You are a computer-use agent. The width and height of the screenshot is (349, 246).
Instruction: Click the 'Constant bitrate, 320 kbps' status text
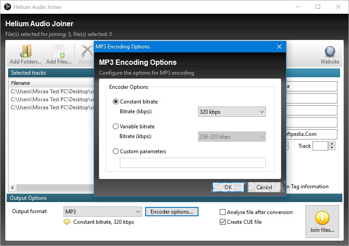104,222
